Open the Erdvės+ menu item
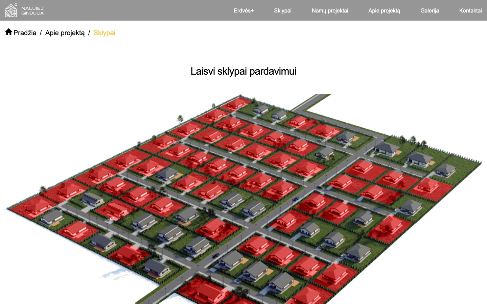487x304 pixels. tap(243, 10)
